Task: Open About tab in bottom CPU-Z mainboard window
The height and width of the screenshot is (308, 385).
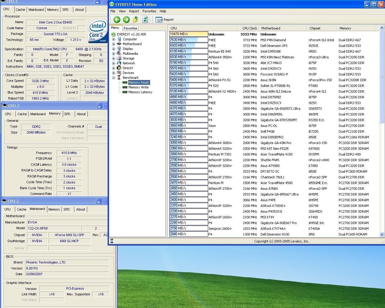Action: 81,209
